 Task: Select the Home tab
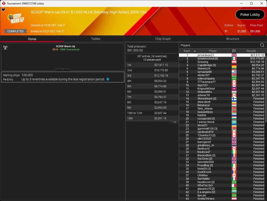click(x=32, y=39)
